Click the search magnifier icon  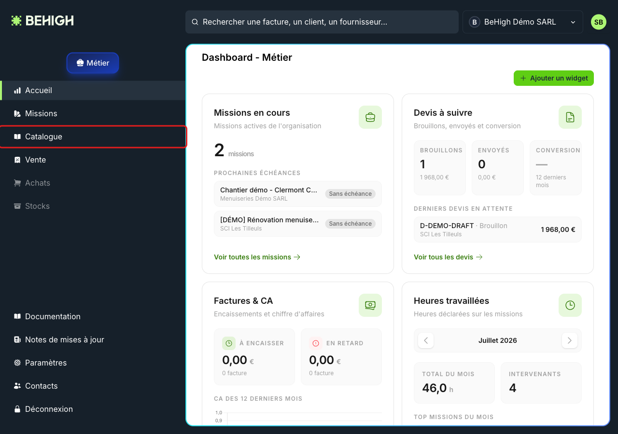[x=195, y=22]
